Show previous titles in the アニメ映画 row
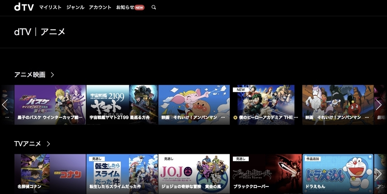Screen dimensions: 387x194 (5, 105)
